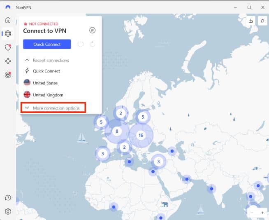Open Threat Protection shield icon
Screen dimensions: 269x220
point(8,47)
